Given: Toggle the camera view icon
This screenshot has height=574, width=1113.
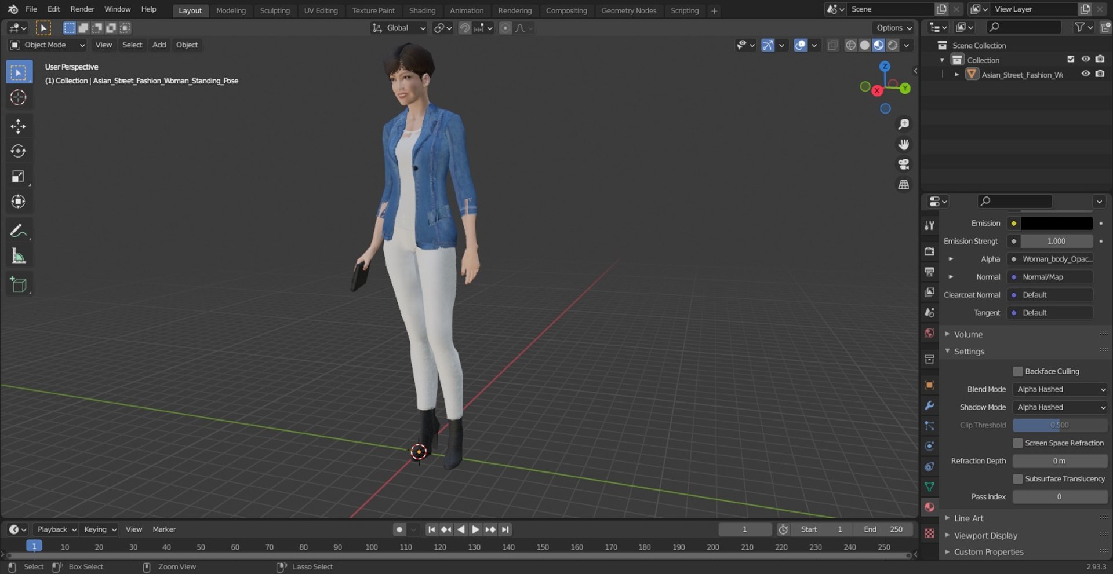Looking at the screenshot, I should click(x=903, y=164).
